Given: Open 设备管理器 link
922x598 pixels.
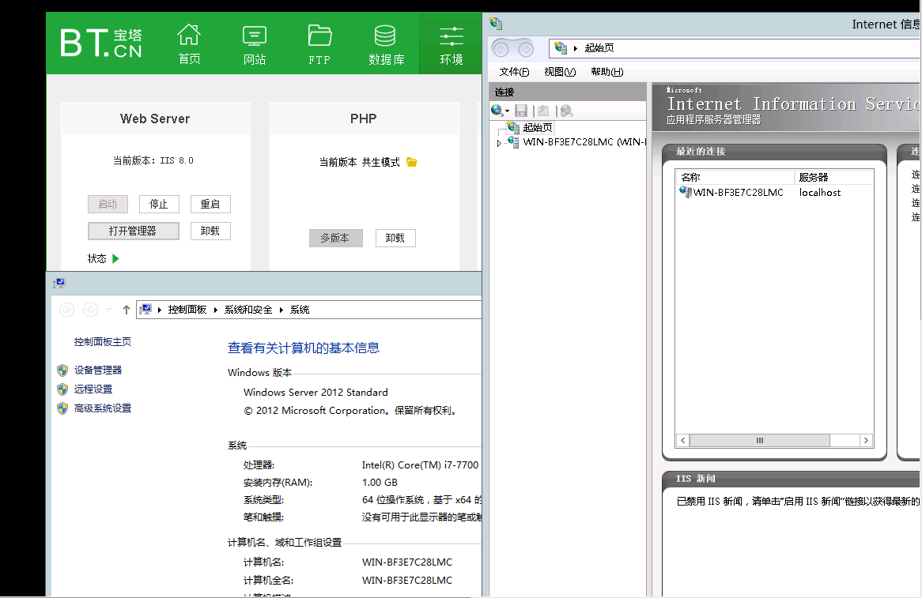Looking at the screenshot, I should tap(97, 370).
